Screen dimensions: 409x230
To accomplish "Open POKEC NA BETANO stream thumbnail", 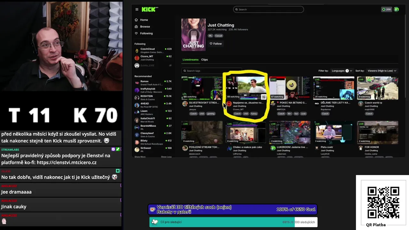I will pyautogui.click(x=290, y=88).
